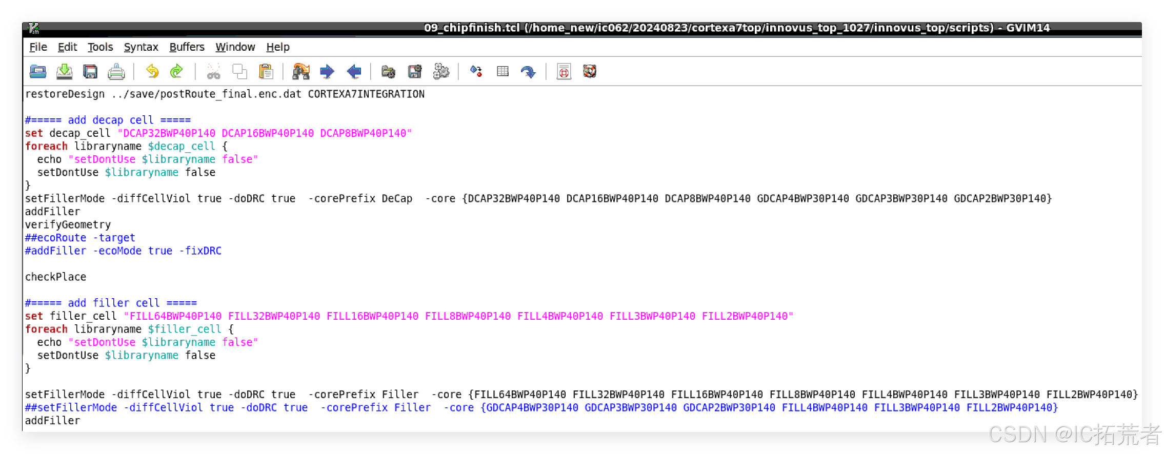Viewport: 1164px width, 454px height.
Task: Click the Load session folder icon
Action: [389, 72]
